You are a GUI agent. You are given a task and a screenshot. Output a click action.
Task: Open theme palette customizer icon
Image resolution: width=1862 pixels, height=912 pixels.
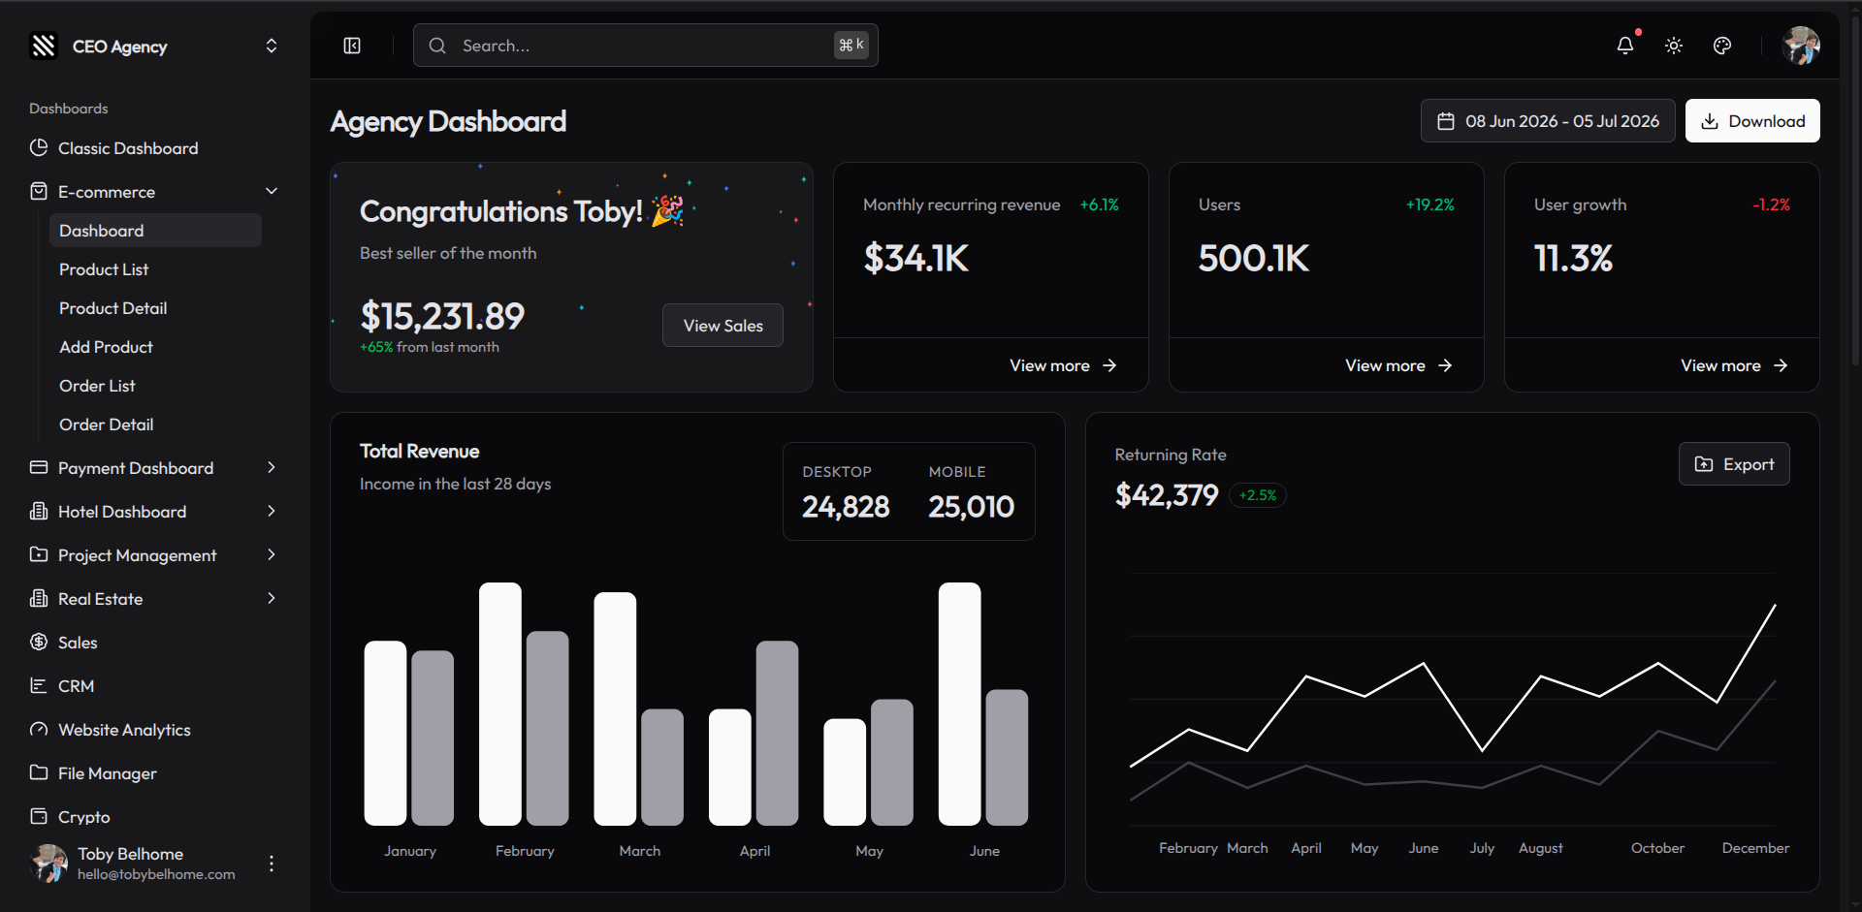point(1722,46)
